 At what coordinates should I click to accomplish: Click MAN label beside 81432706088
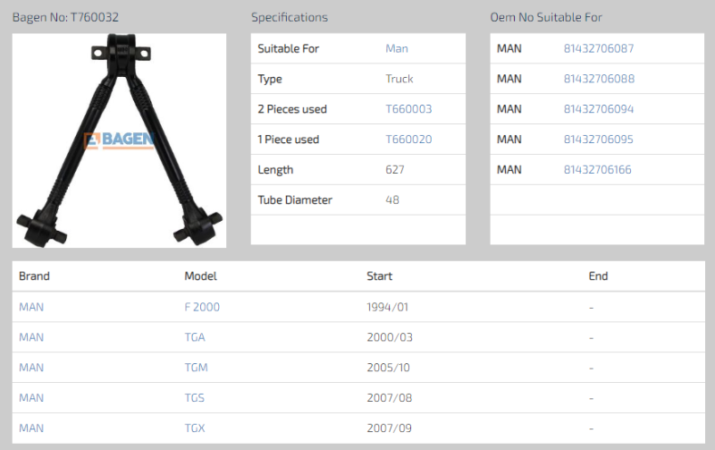click(x=509, y=79)
